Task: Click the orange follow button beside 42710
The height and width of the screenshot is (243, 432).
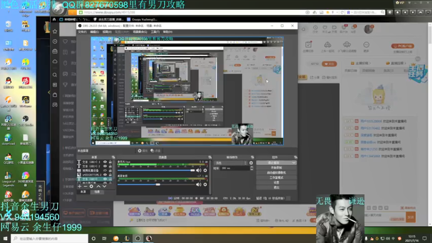Action: pos(329,64)
